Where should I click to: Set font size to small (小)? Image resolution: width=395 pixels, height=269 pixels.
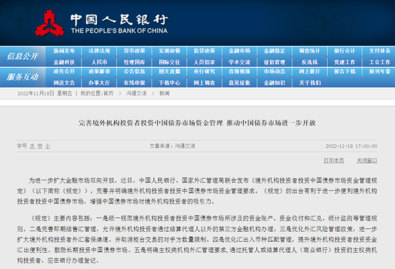click(47, 146)
